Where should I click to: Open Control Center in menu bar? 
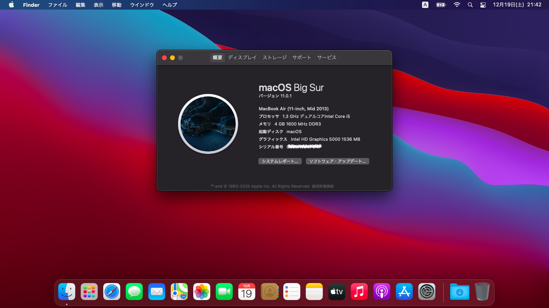[x=483, y=5]
